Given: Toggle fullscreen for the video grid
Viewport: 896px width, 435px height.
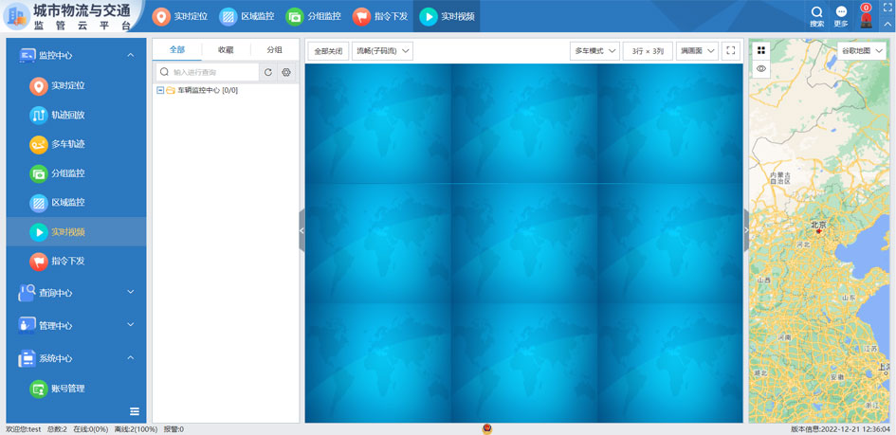Looking at the screenshot, I should pos(731,51).
